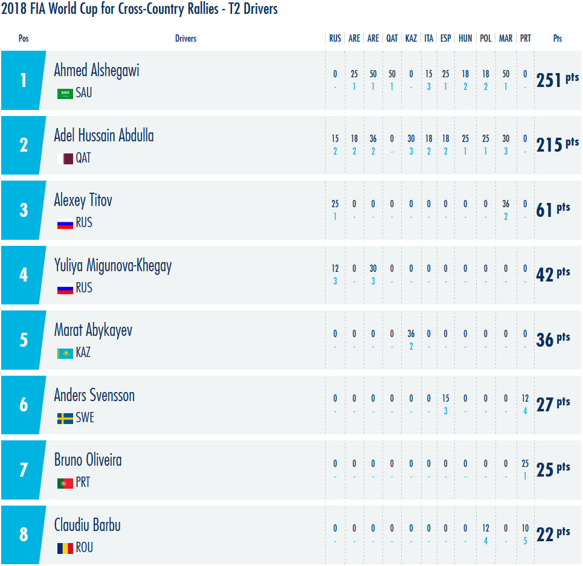Click the Romania flag icon
The image size is (583, 566).
click(65, 548)
